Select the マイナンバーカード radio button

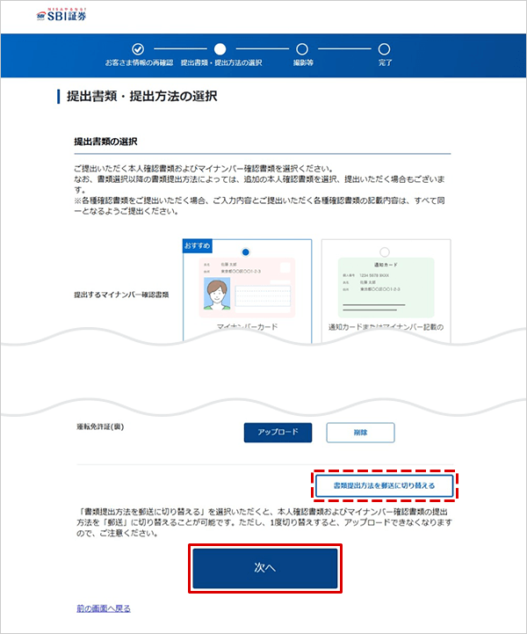pos(245,251)
